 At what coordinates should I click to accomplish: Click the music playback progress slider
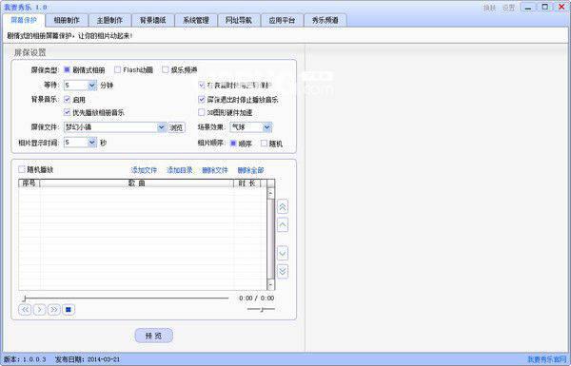[126, 299]
